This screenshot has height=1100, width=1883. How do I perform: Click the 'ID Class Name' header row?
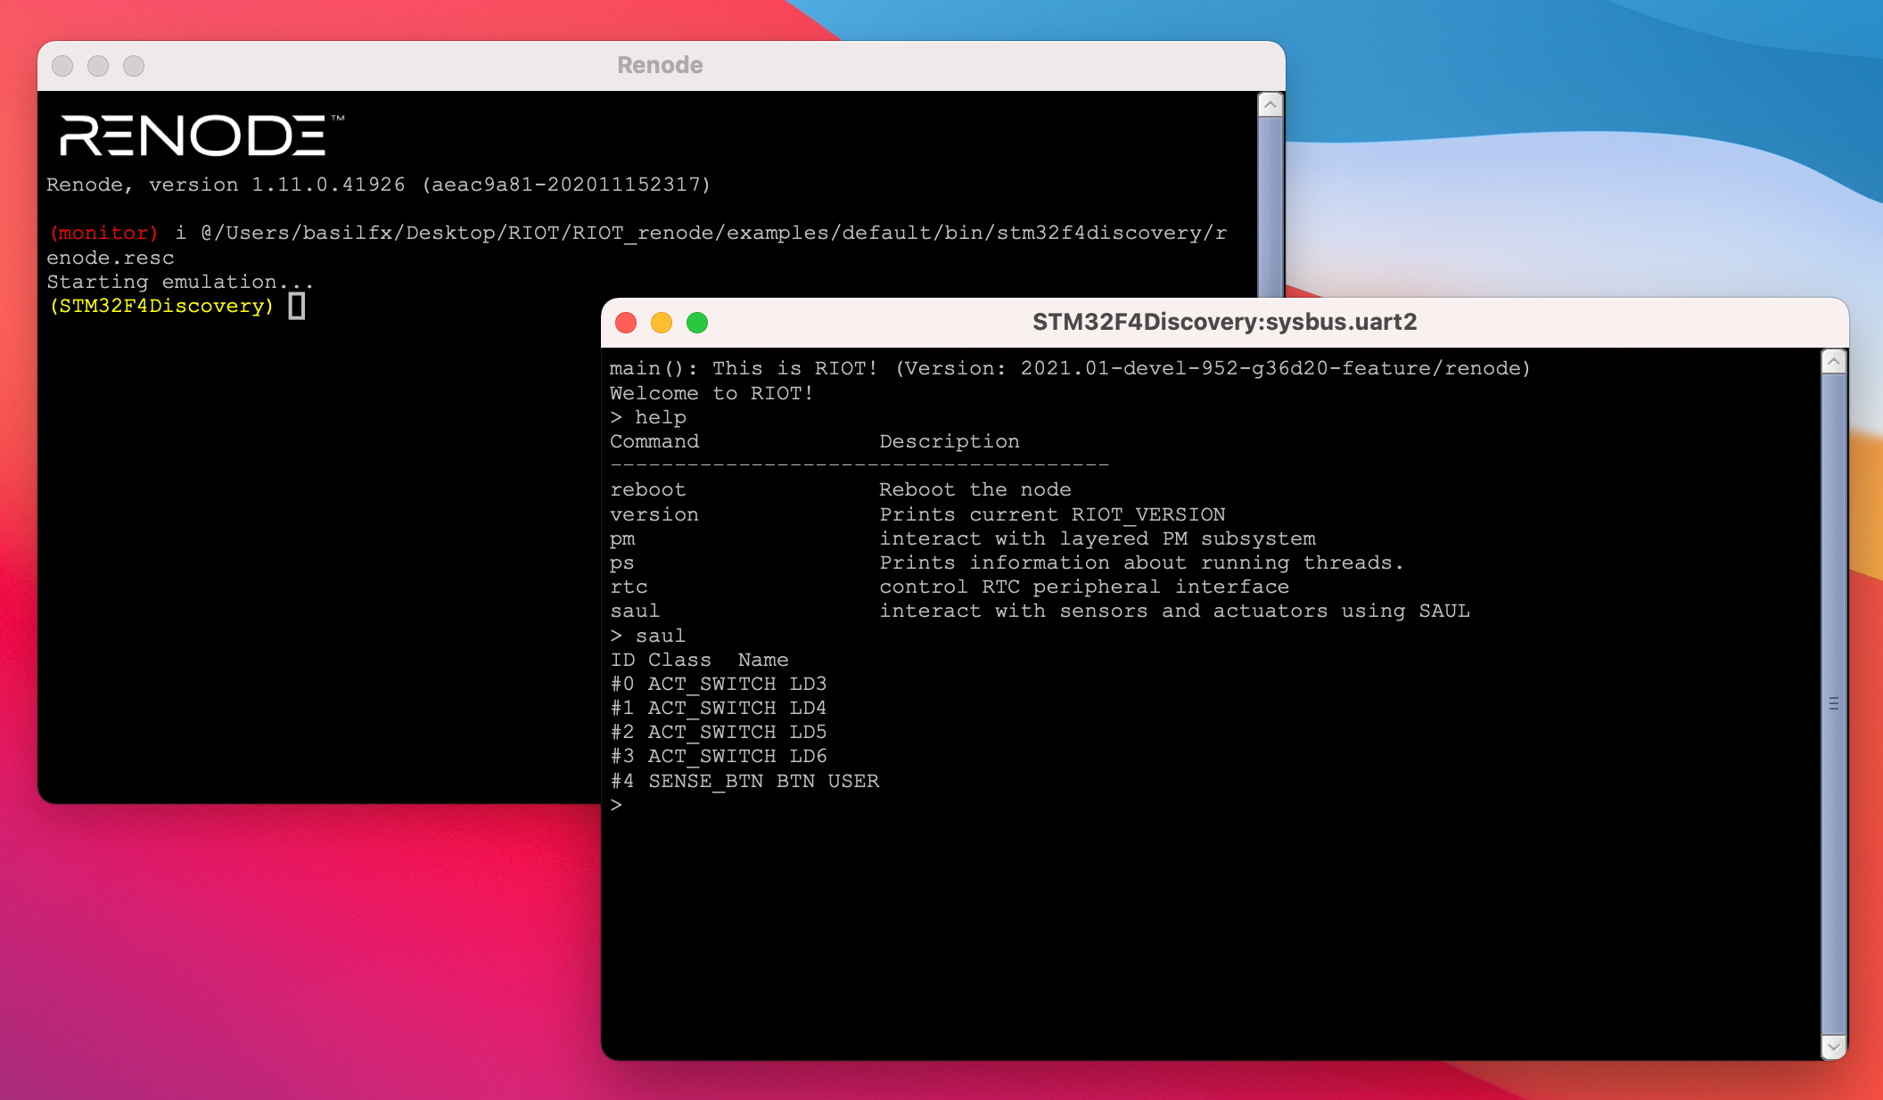pos(699,660)
